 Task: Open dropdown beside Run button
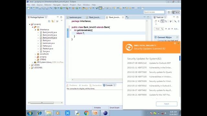pyautogui.click(x=64, y=8)
